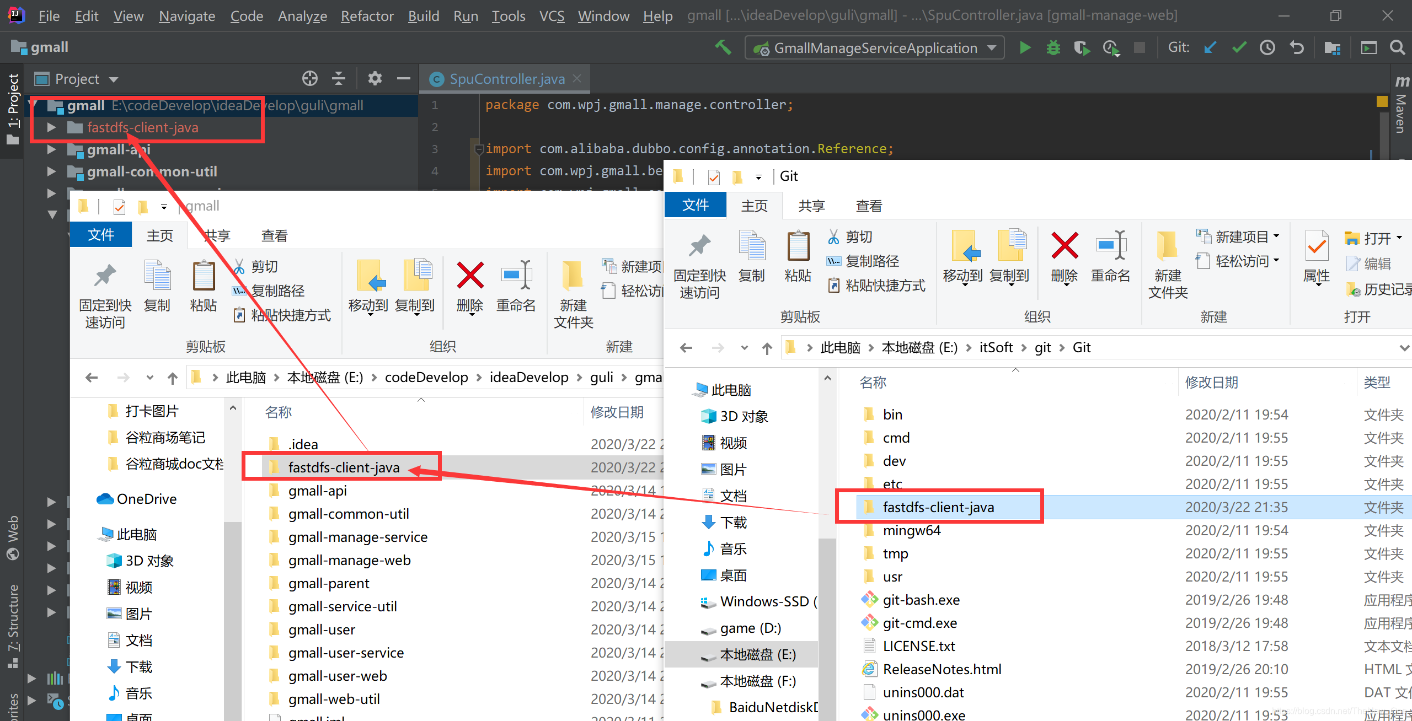This screenshot has height=721, width=1412.
Task: Click Back arrow in gmall explorer navigation bar
Action: 92,378
